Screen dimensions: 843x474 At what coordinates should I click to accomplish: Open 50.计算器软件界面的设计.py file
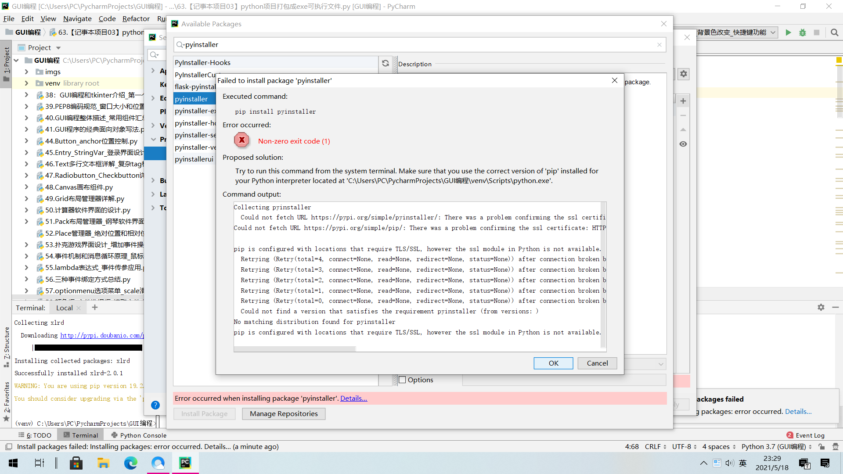click(88, 210)
